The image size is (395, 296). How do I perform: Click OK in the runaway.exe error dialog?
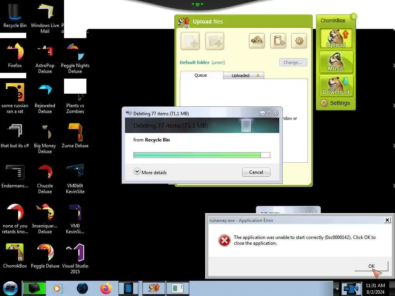pos(371,266)
